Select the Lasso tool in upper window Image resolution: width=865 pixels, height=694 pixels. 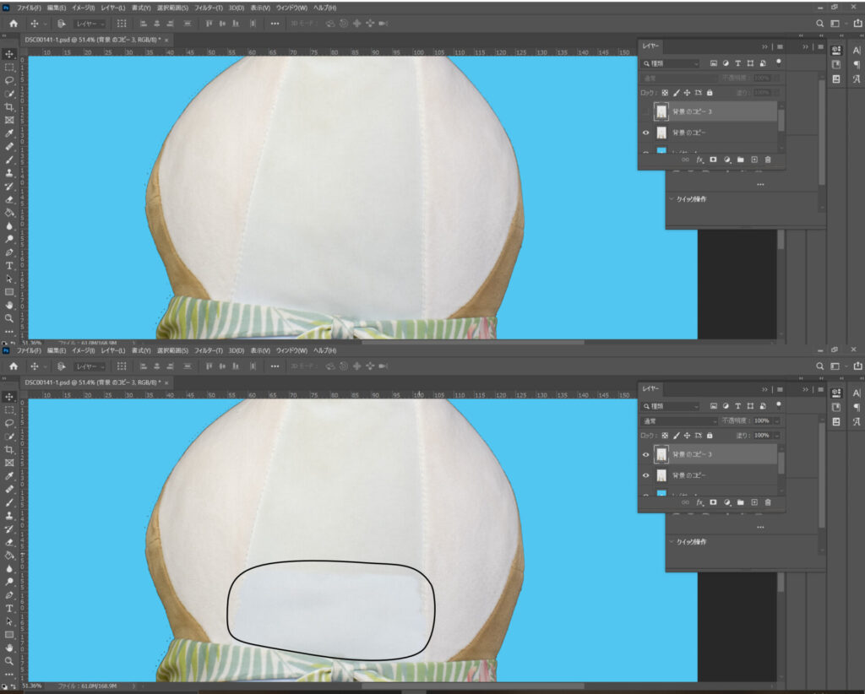click(x=9, y=80)
